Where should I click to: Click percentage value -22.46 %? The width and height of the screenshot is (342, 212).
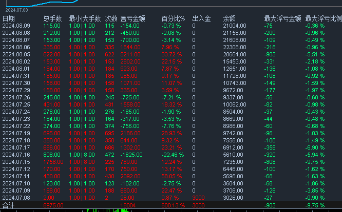click(x=173, y=155)
